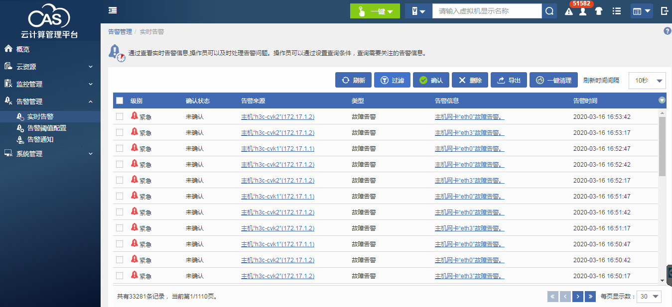
Task: Check the row with alarm time 16:52:17
Action: tap(120, 180)
